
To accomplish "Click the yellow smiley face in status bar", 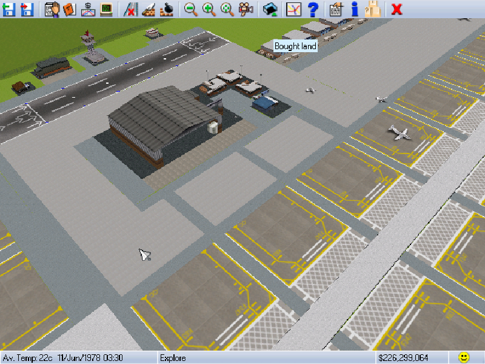I will pos(464,357).
